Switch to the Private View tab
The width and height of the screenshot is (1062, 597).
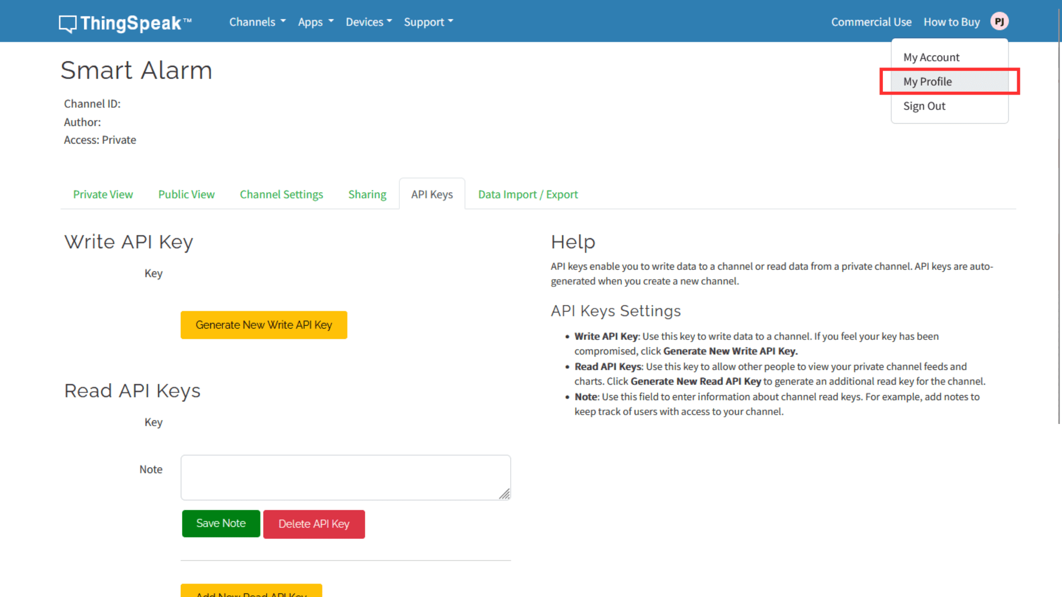(103, 195)
